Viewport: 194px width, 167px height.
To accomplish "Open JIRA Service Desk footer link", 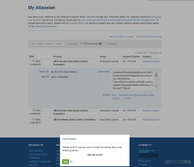I will coord(38,154).
